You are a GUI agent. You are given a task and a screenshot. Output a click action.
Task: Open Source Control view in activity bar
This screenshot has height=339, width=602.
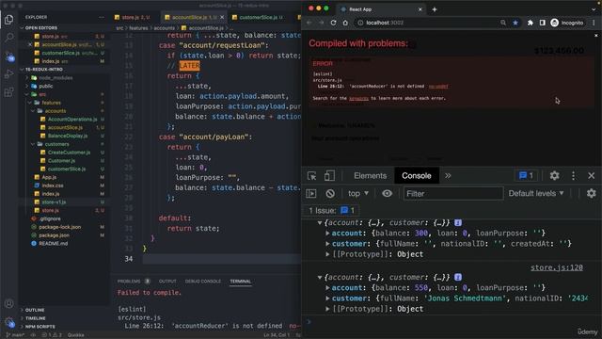tap(9, 56)
